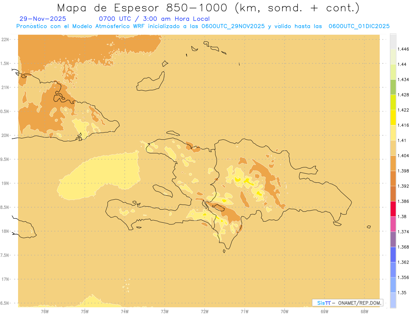Click the '1.386' colorbar value

pos(403,201)
